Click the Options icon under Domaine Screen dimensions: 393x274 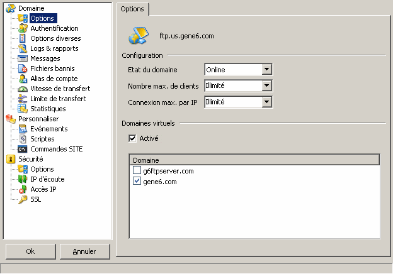[x=23, y=18]
